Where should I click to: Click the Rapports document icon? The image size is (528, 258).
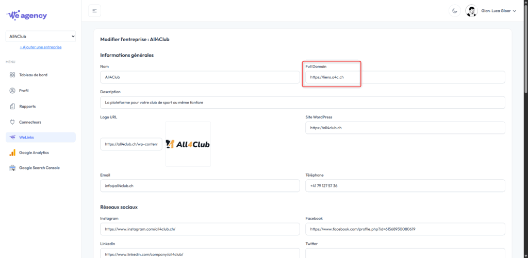pos(12,106)
